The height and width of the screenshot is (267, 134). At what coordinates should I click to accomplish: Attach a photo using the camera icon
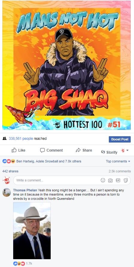(x=110, y=180)
